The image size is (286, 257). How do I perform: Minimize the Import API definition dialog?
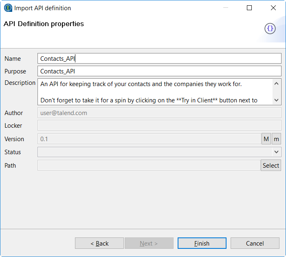pyautogui.click(x=226, y=8)
